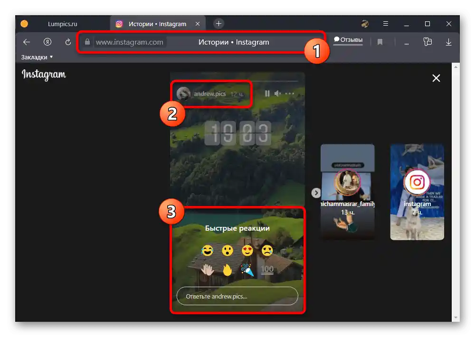
Task: Go back with the browser back arrow
Action: 27,42
